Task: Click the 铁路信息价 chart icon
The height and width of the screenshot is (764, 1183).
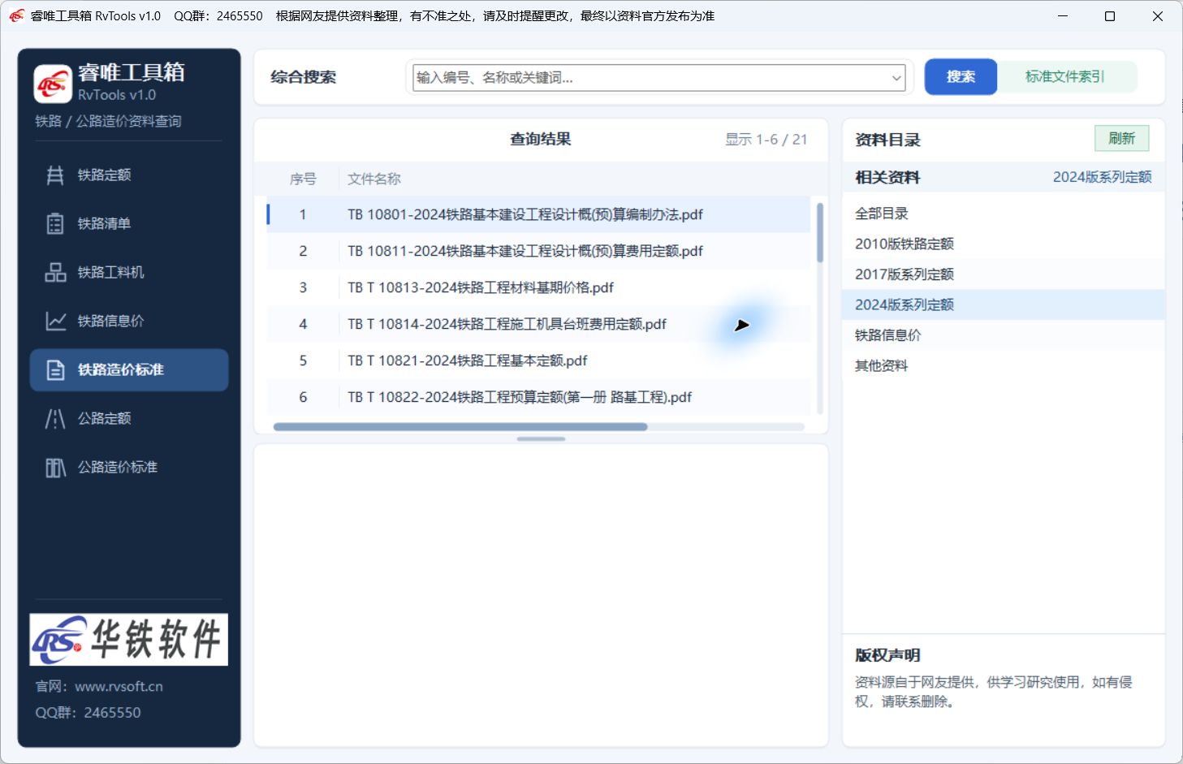Action: 55,321
